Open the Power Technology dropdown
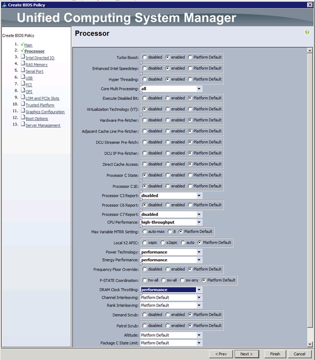This screenshot has height=360, width=315. click(199, 252)
